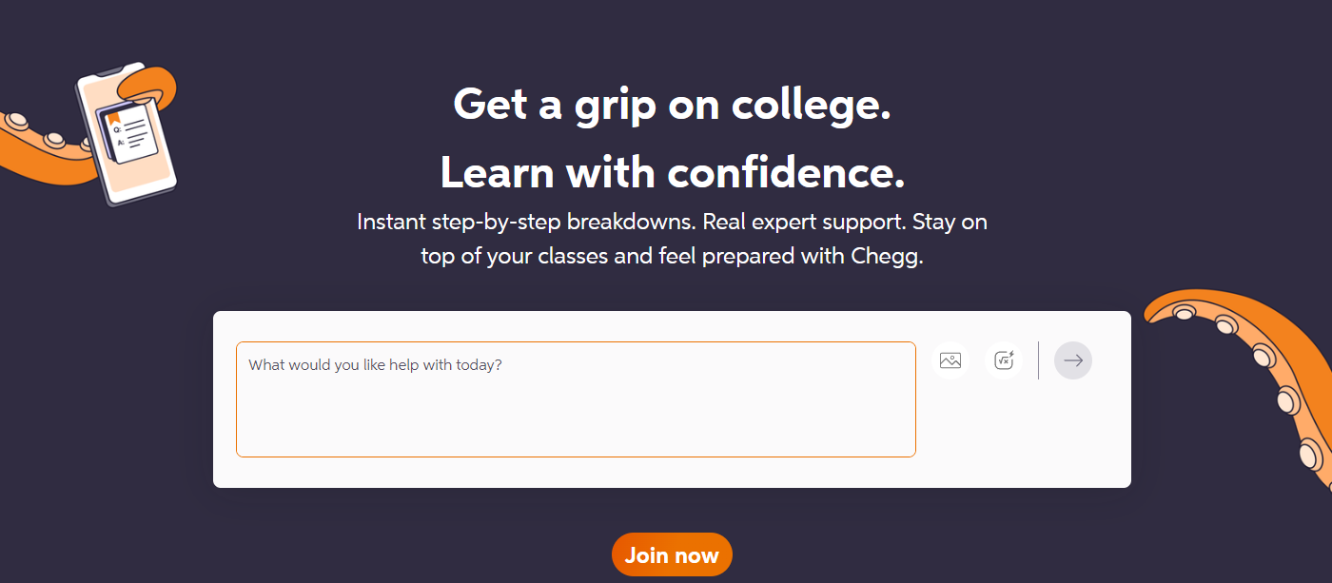The width and height of the screenshot is (1332, 583).
Task: Click the 'Get a grip on college' headline
Action: [x=672, y=105]
